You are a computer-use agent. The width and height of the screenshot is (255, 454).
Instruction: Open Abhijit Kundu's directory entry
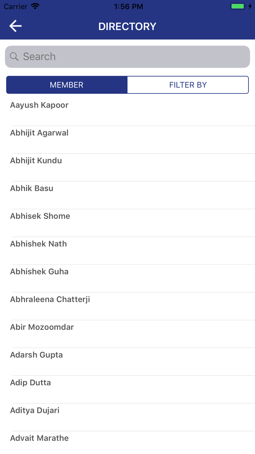click(x=127, y=168)
